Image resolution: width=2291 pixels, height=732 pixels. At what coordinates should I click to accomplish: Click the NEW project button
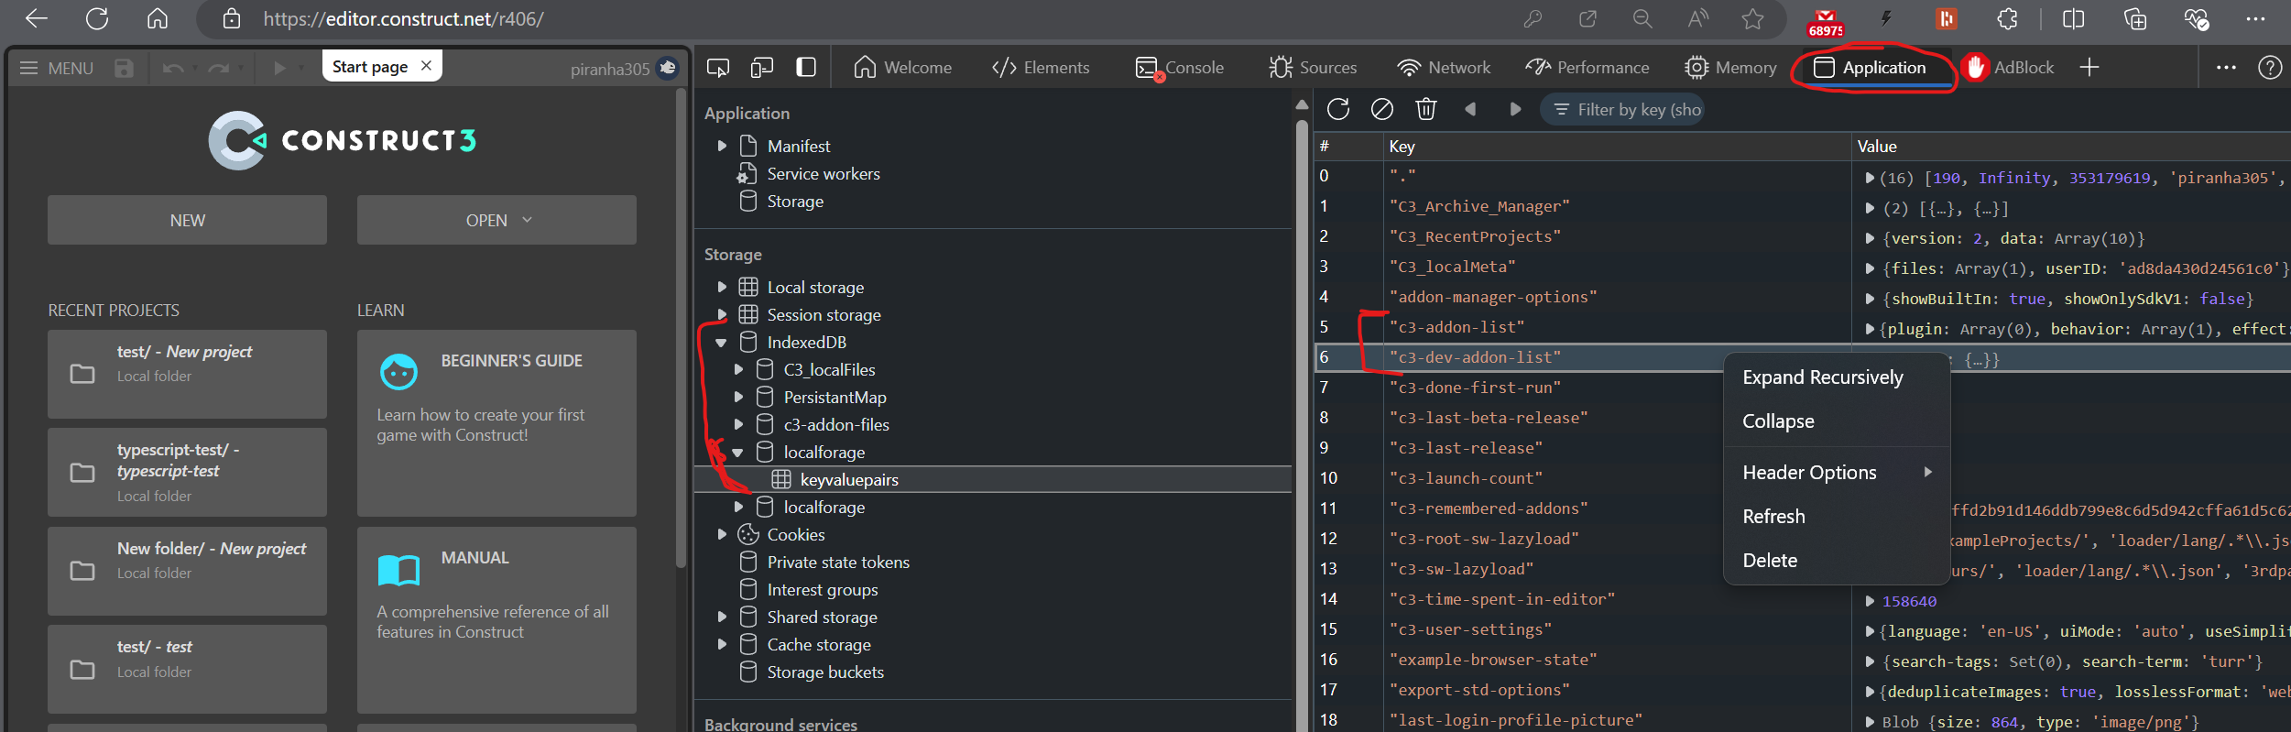point(187,220)
